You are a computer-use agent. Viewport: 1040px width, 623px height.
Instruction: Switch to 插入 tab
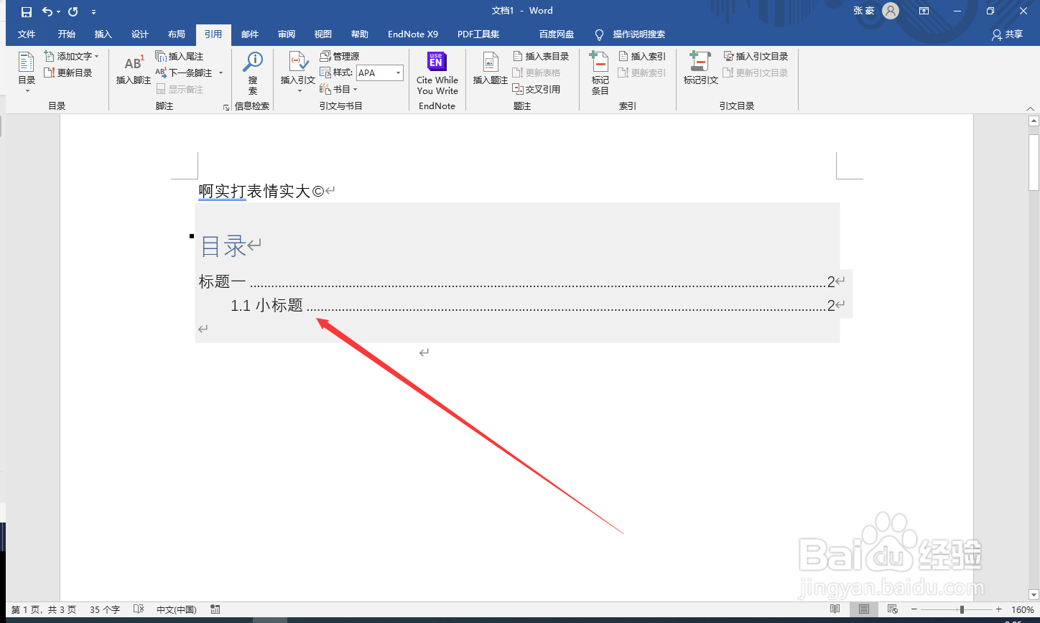(103, 34)
